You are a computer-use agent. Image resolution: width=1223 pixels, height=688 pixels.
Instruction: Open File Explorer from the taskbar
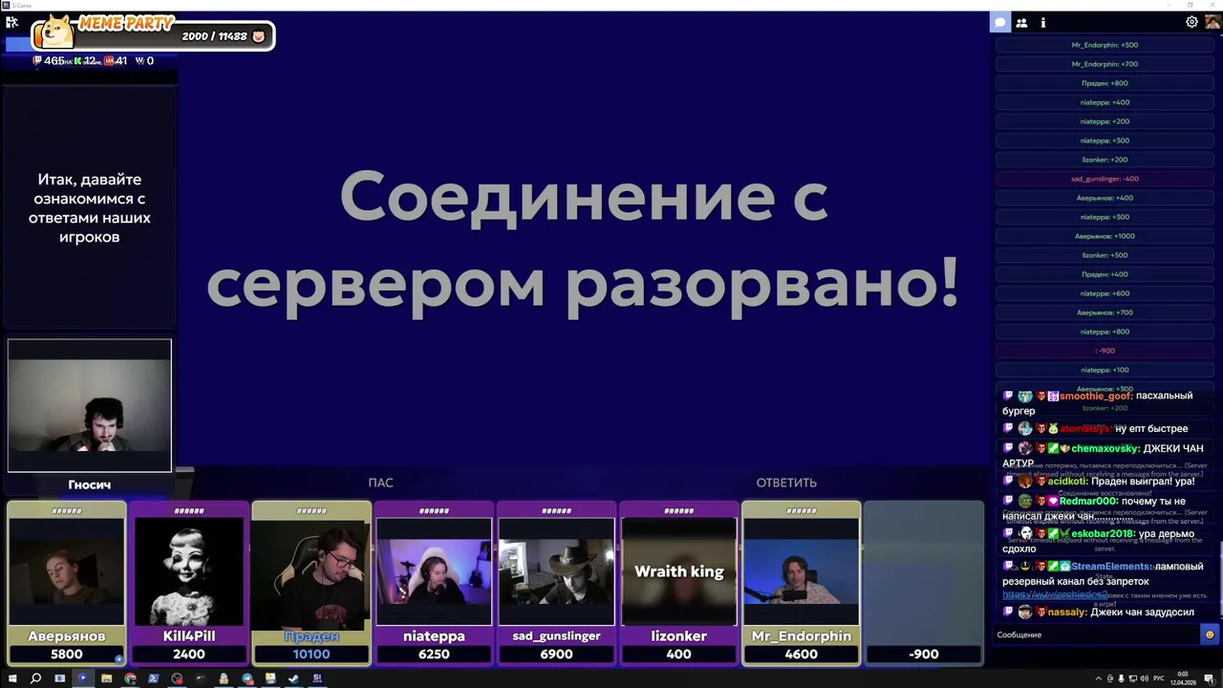point(106,678)
